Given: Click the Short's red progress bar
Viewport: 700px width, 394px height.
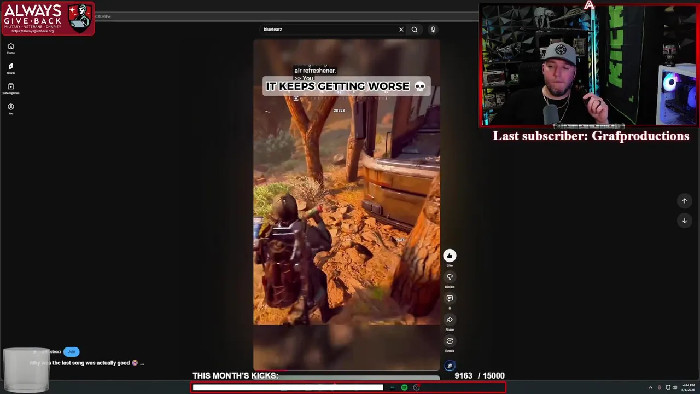Looking at the screenshot, I should [346, 370].
